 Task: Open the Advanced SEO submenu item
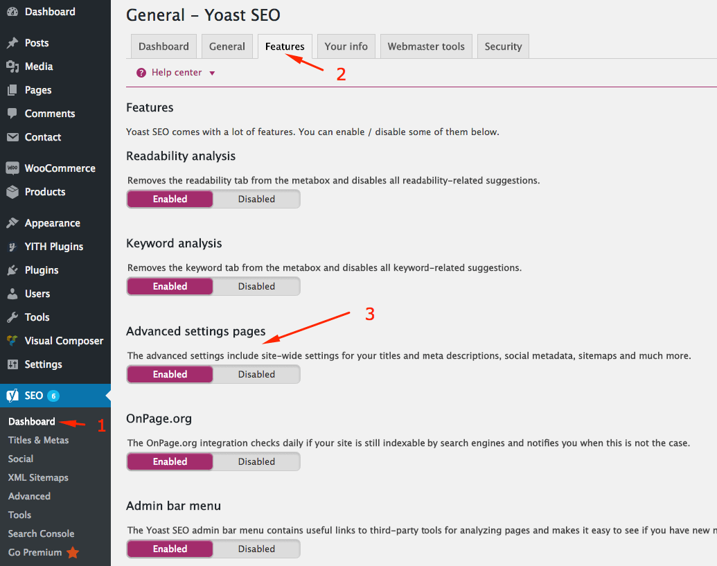(x=29, y=497)
